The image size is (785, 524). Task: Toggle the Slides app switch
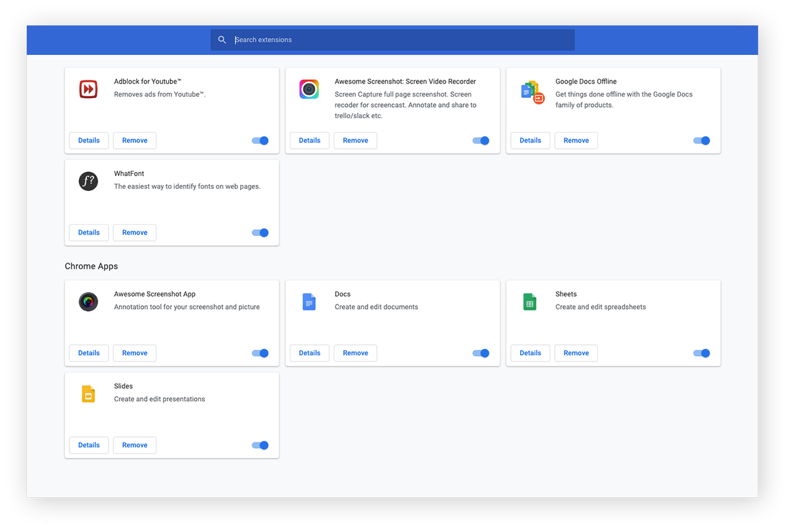click(x=260, y=445)
